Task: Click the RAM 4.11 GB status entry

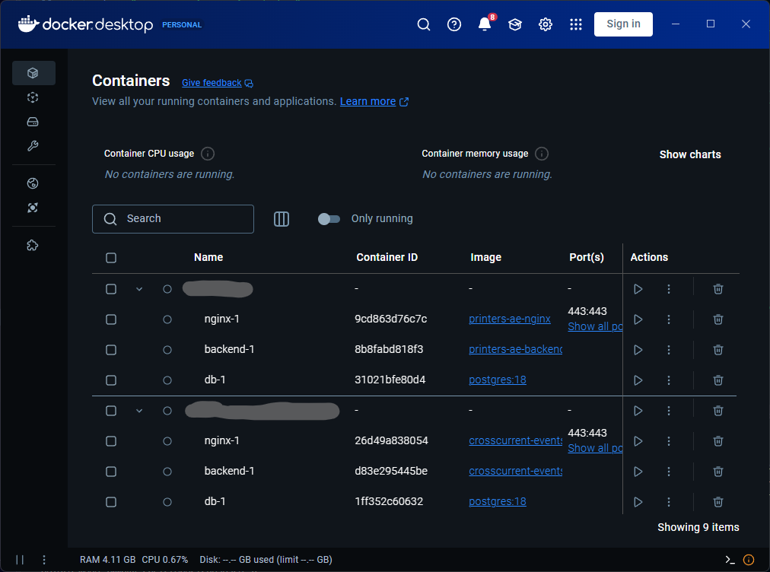Action: click(107, 560)
